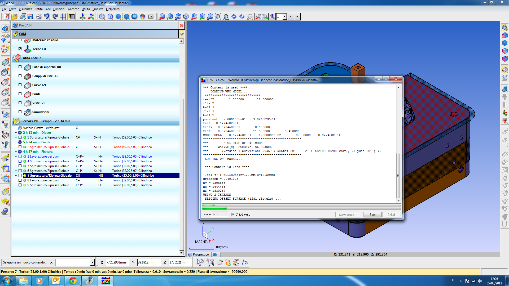
Task: Stop the calculation with the Stop button
Action: pyautogui.click(x=372, y=215)
